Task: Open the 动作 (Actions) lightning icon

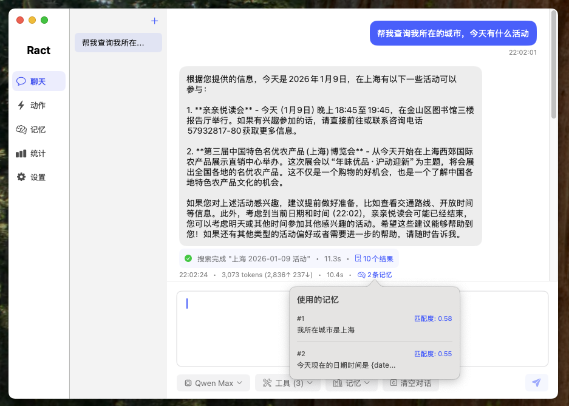Action: [x=21, y=105]
